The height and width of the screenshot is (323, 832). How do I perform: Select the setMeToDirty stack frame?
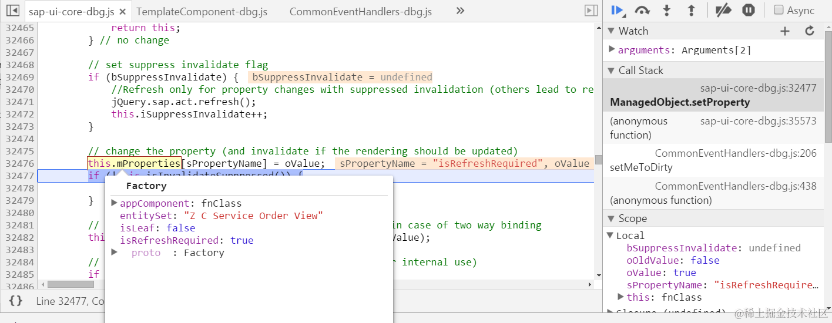coord(713,160)
